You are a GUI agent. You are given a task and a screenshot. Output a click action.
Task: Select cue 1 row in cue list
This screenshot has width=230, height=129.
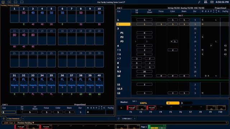[x=172, y=20]
